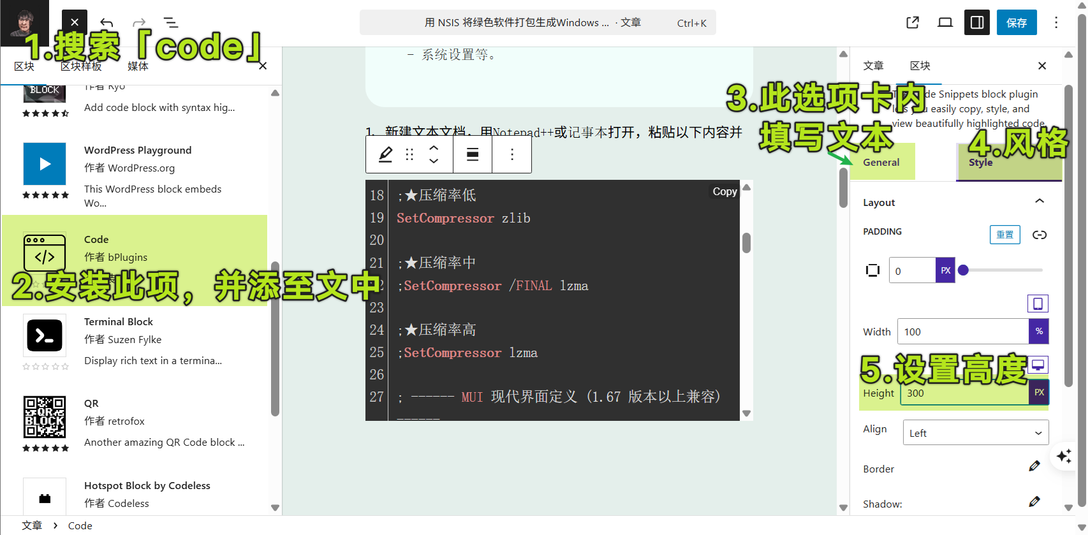1088x535 pixels.
Task: Undo the last edit
Action: pos(107,23)
